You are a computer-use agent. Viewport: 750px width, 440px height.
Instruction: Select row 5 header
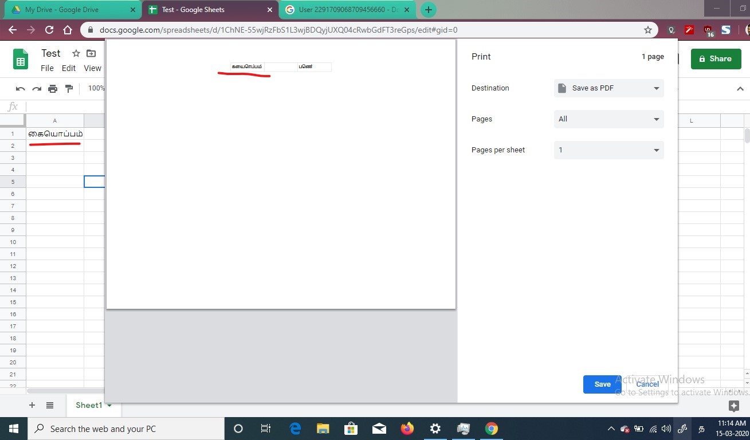point(13,182)
